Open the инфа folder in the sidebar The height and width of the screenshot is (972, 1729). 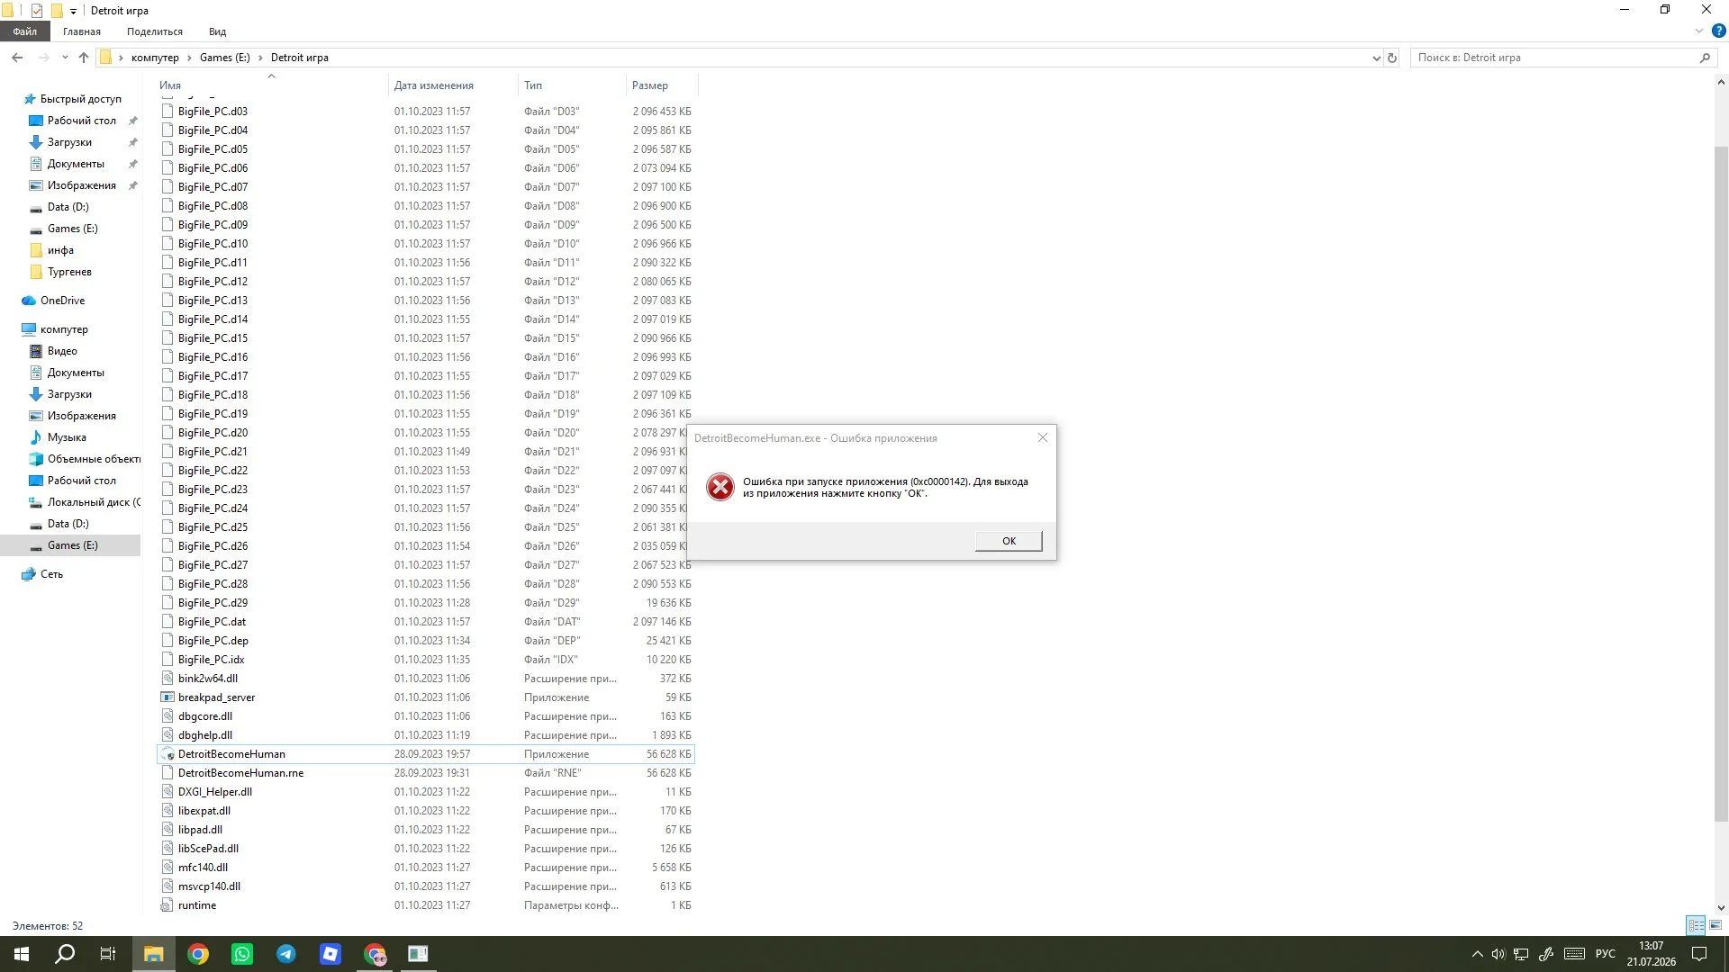point(60,250)
